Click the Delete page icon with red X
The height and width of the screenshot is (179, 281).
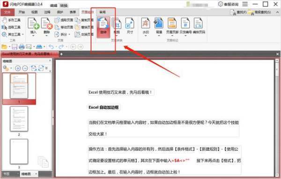(47, 24)
